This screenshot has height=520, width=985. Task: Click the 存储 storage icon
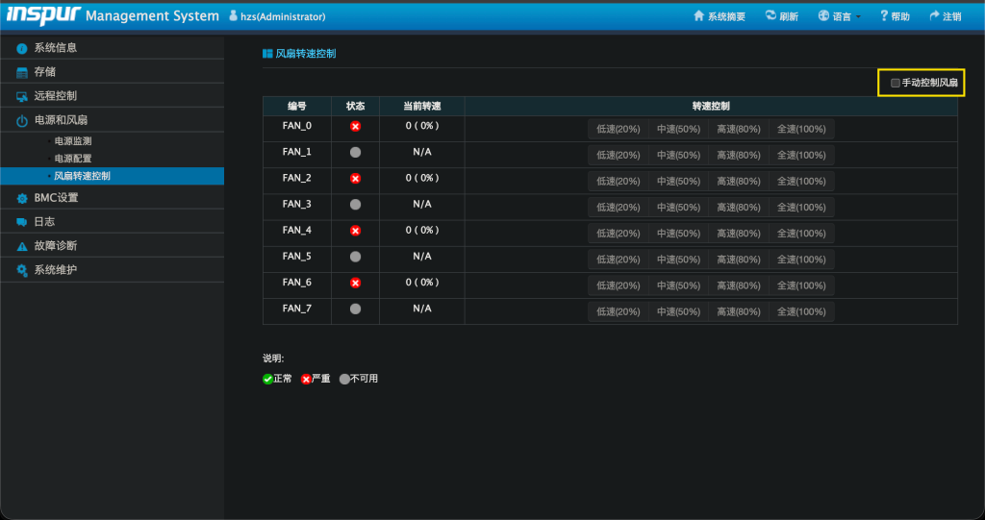point(22,72)
